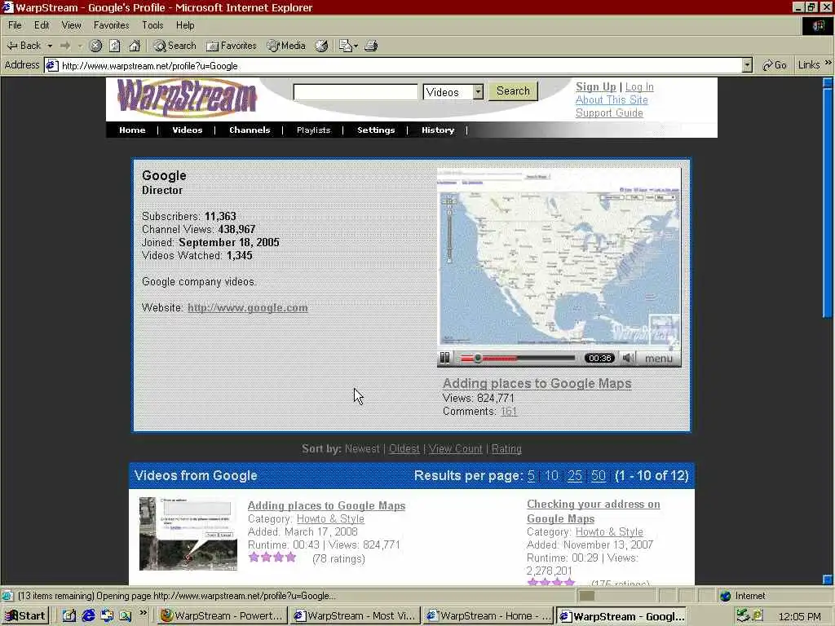Viewport: 835px width, 626px height.
Task: Open the Support Guide link
Action: 608,112
